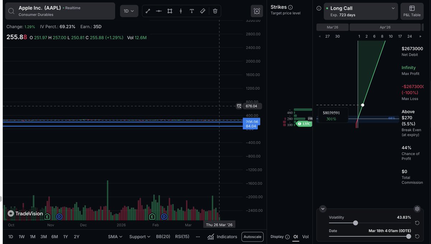Viewport: 431px width, 244px height.
Task: Click the crosshair price label icon at 676.04
Action: click(239, 106)
